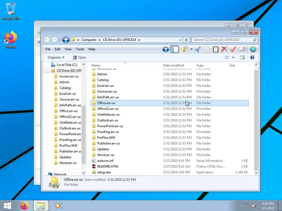
Task: Open the Windows Start button
Action: pos(7,206)
